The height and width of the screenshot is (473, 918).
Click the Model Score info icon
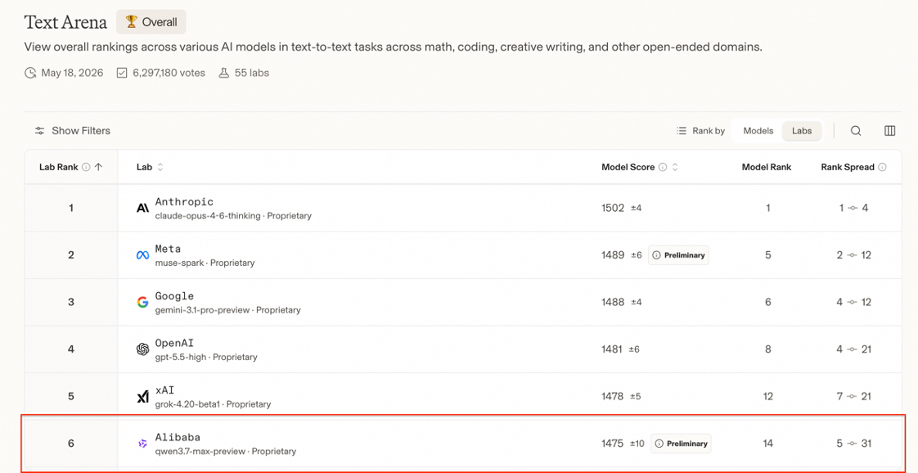coord(663,167)
